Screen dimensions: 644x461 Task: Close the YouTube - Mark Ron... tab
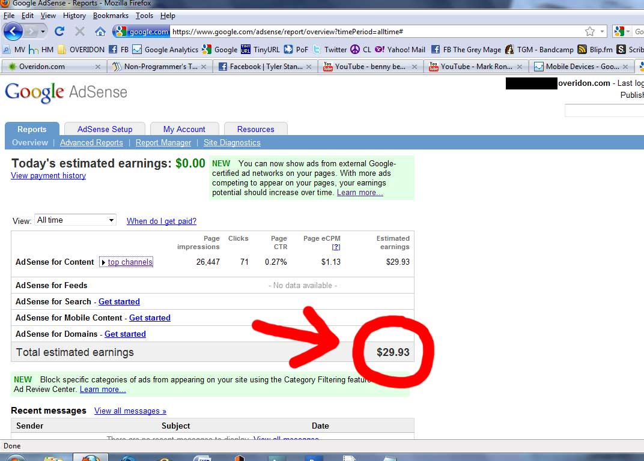click(520, 67)
